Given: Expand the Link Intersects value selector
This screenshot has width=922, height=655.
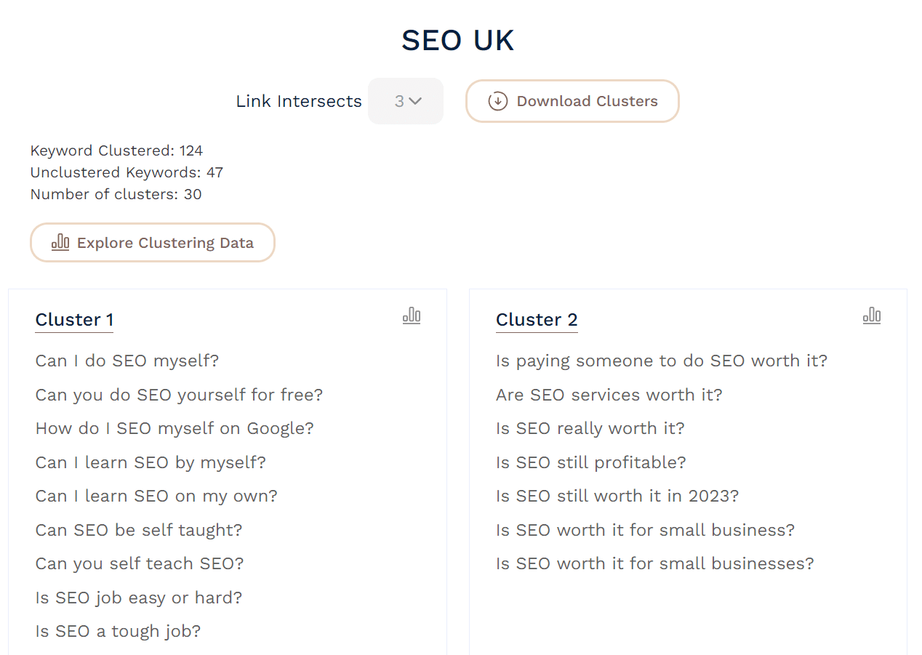Looking at the screenshot, I should [x=406, y=101].
